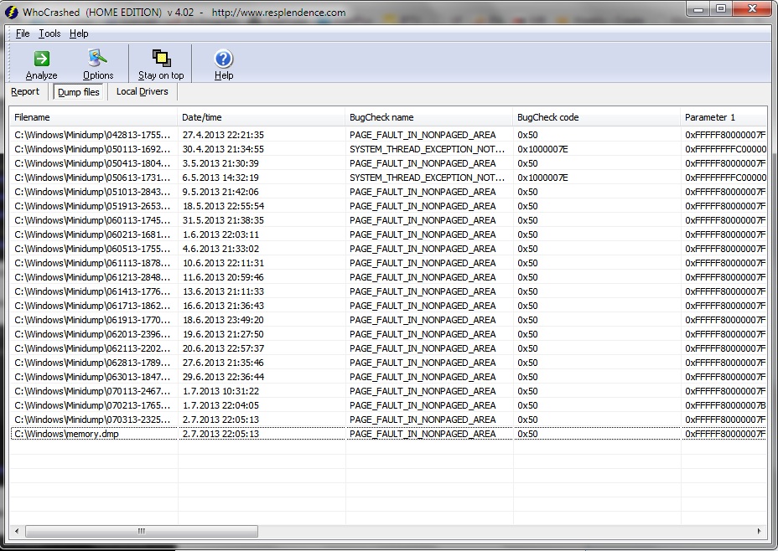Select dump file row 070213-1765
Screen dimensions: 778x551
pos(388,405)
